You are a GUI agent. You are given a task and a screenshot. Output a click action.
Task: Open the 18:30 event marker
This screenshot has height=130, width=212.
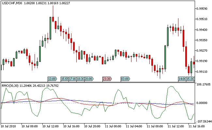(80, 79)
